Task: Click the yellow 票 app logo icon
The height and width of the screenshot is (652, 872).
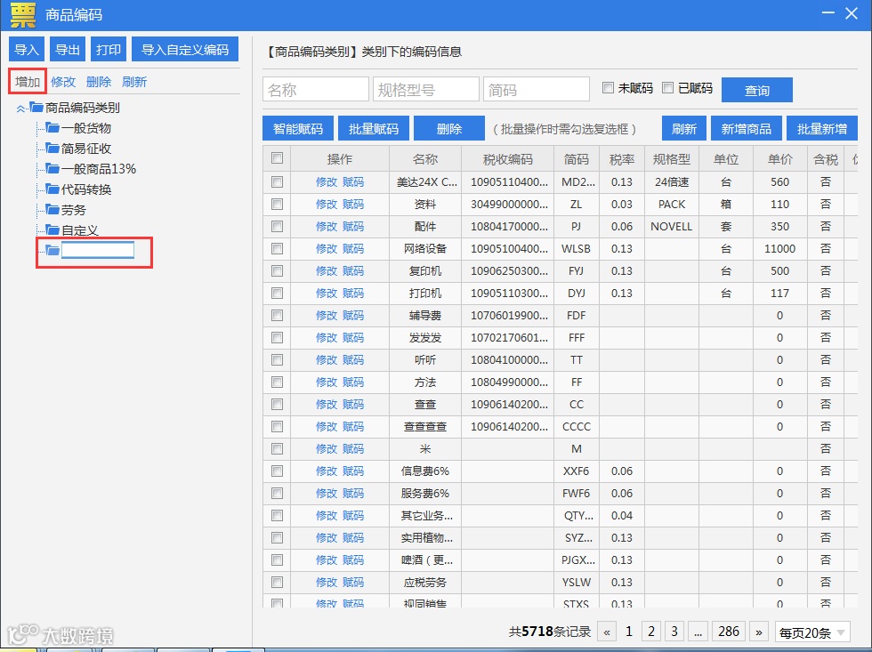Action: (23, 14)
